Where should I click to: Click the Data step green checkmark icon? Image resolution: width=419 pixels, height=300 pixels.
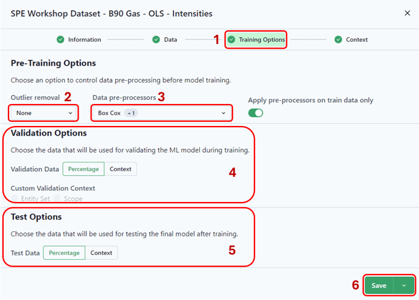click(x=156, y=40)
